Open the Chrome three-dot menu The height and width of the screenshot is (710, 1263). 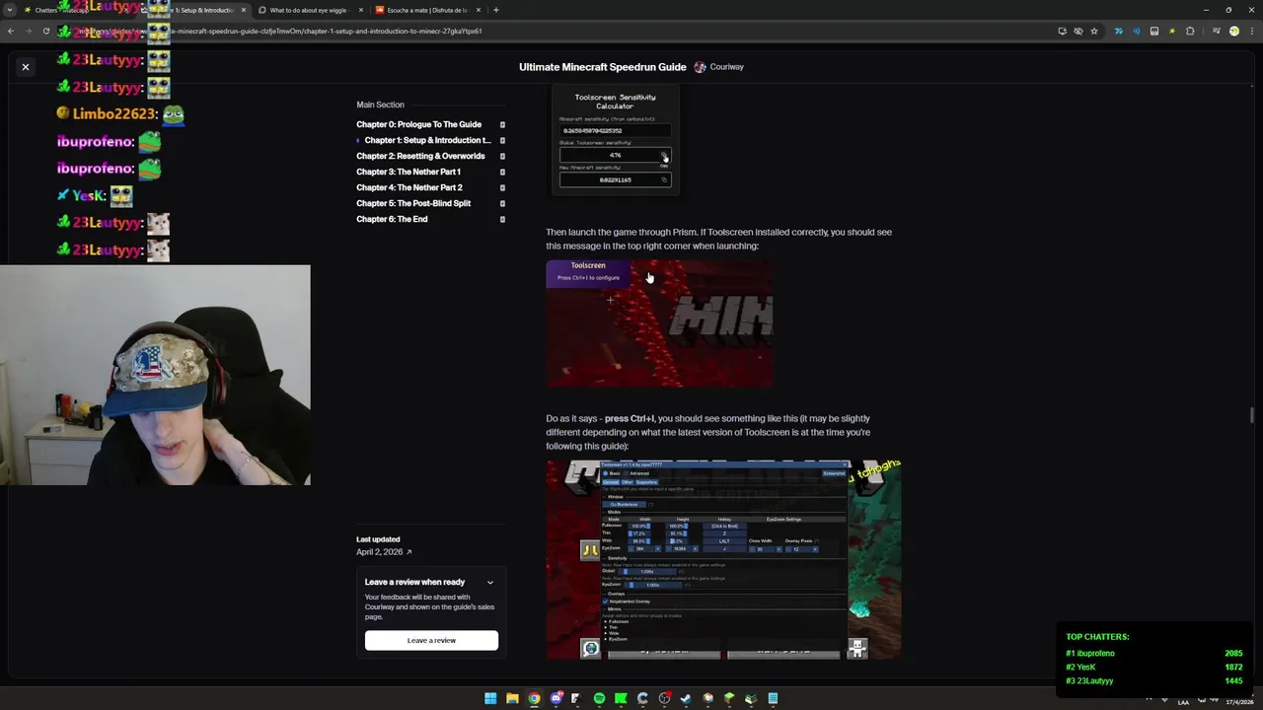point(1250,31)
